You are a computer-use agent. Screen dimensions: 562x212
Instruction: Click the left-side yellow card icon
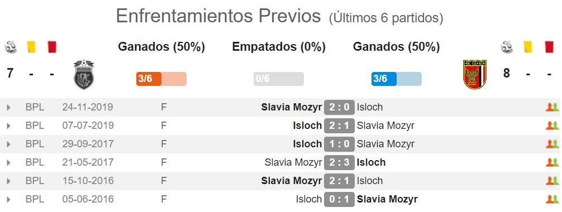click(31, 47)
